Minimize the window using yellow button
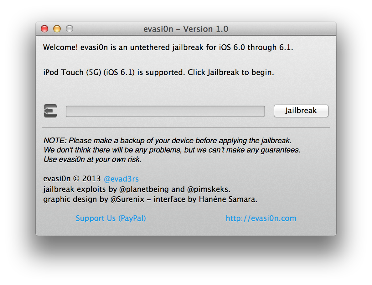 point(57,29)
